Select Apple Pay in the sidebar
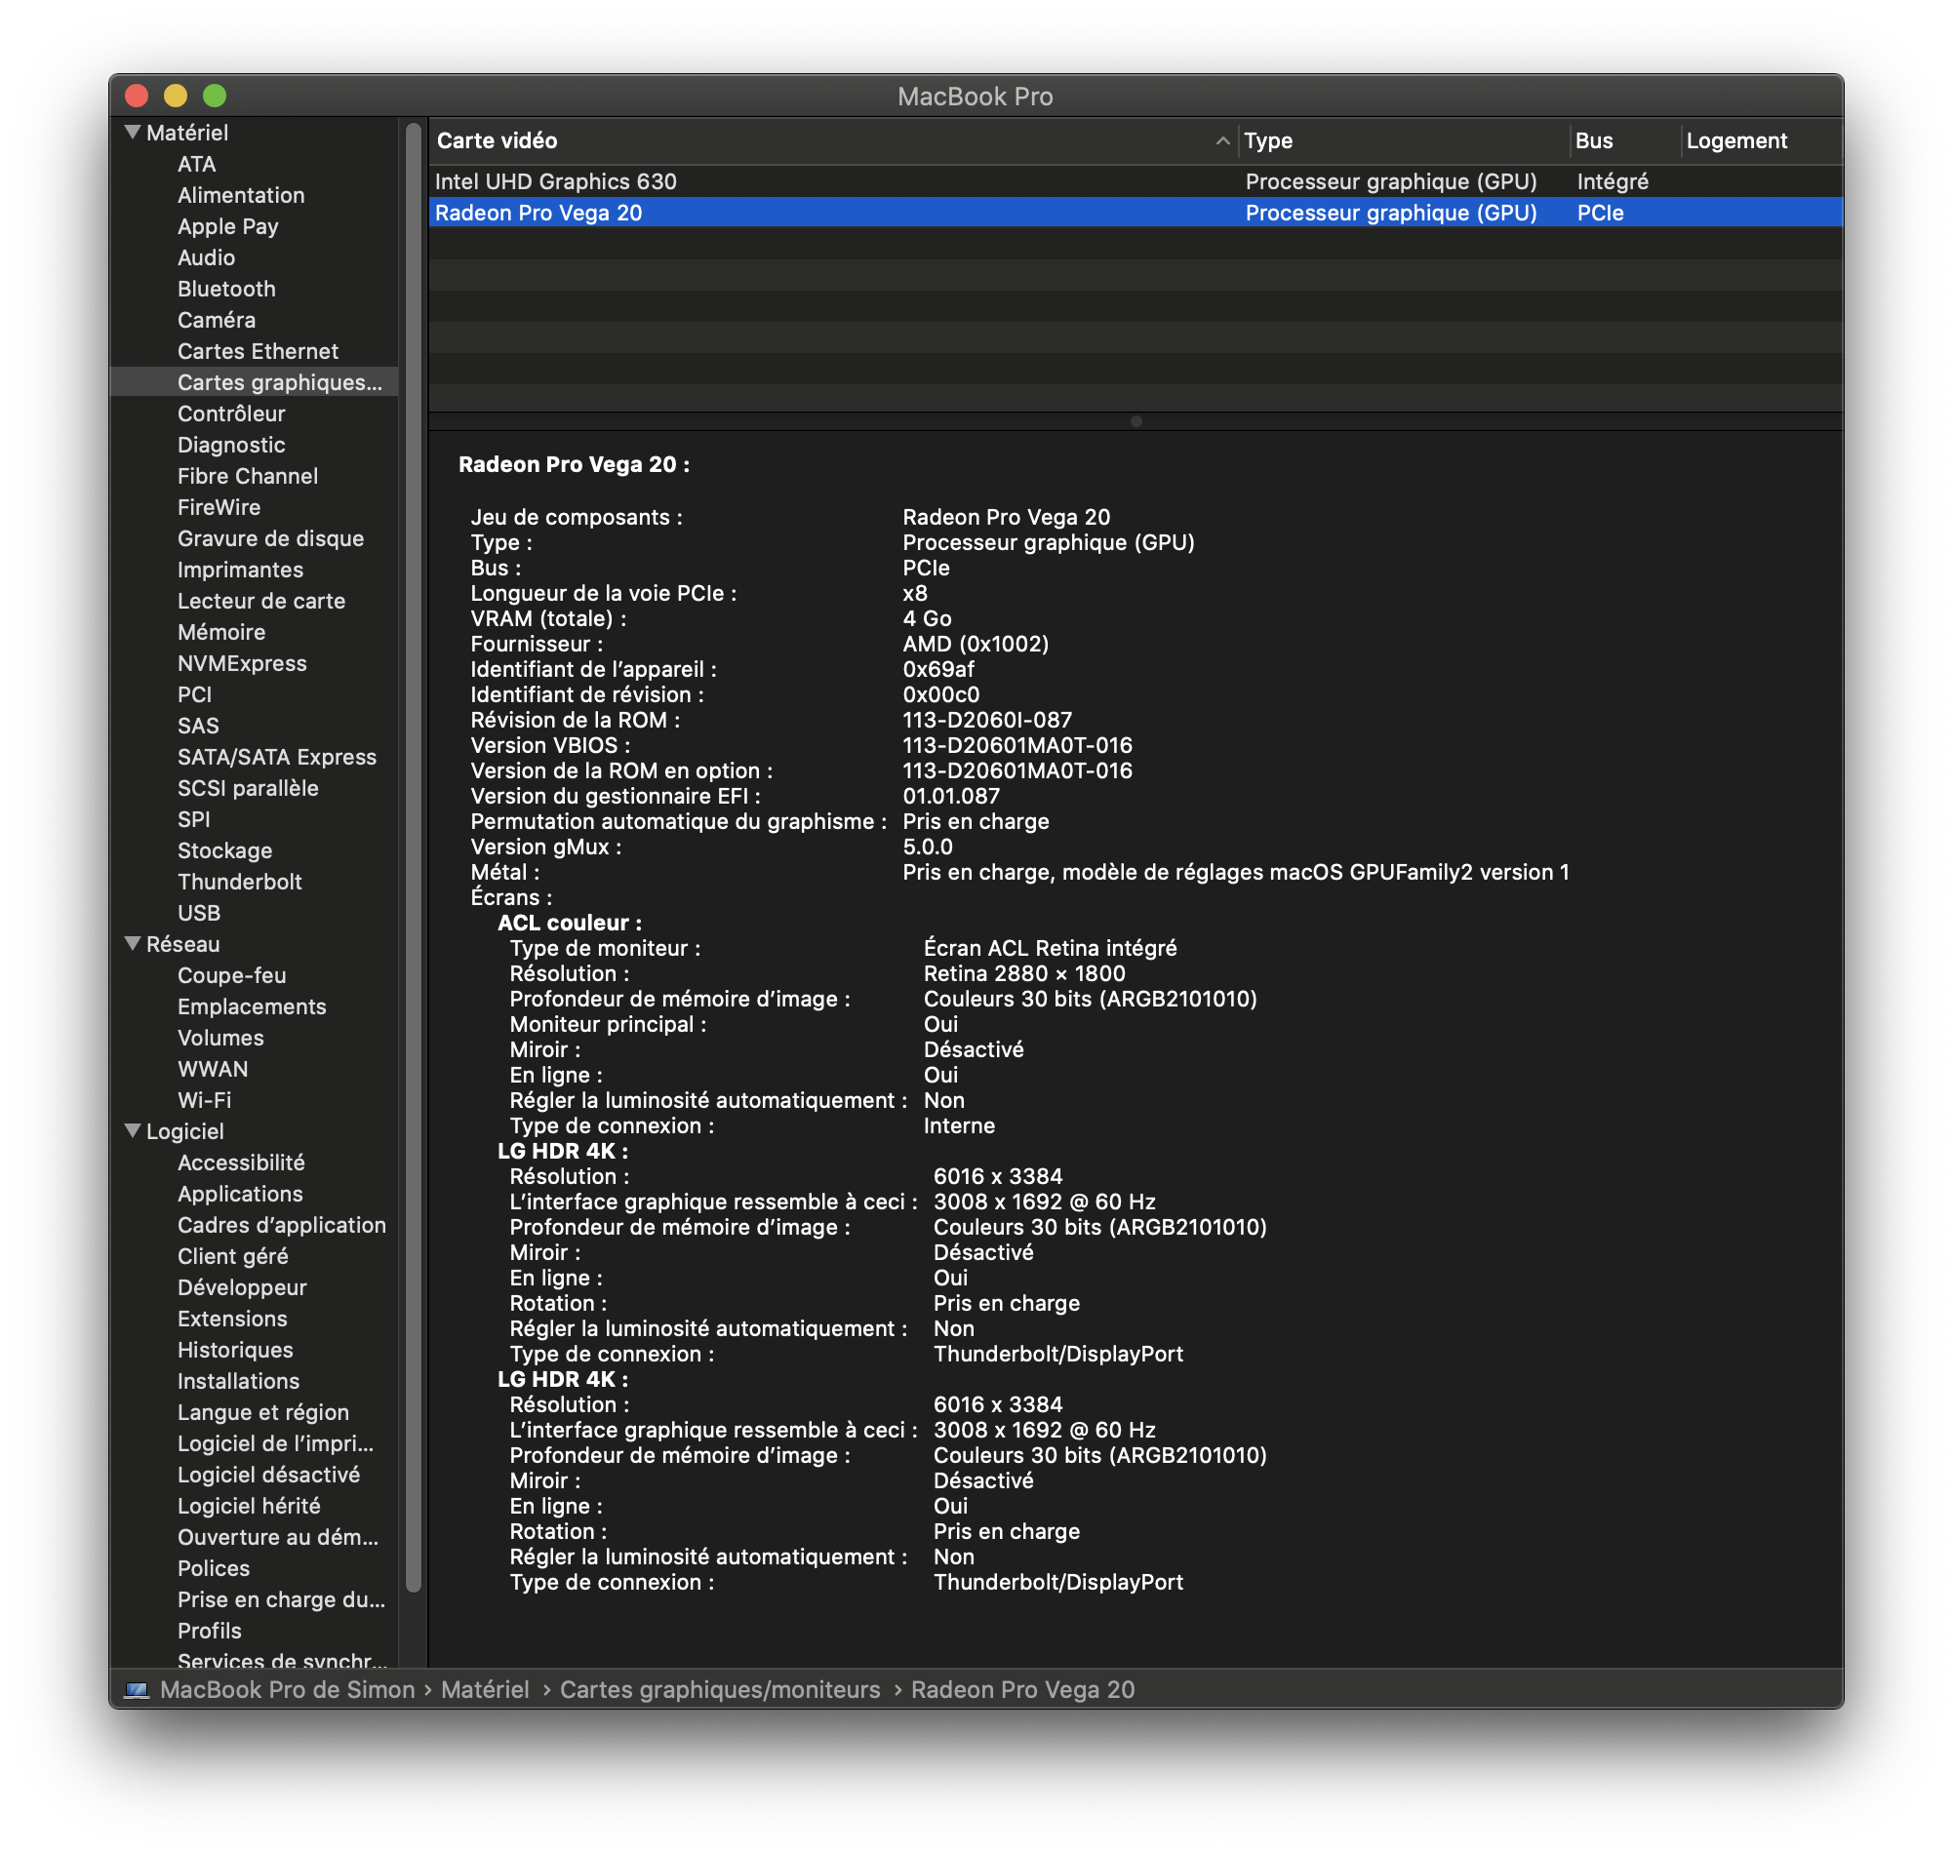The height and width of the screenshot is (1853, 1953). 228,226
